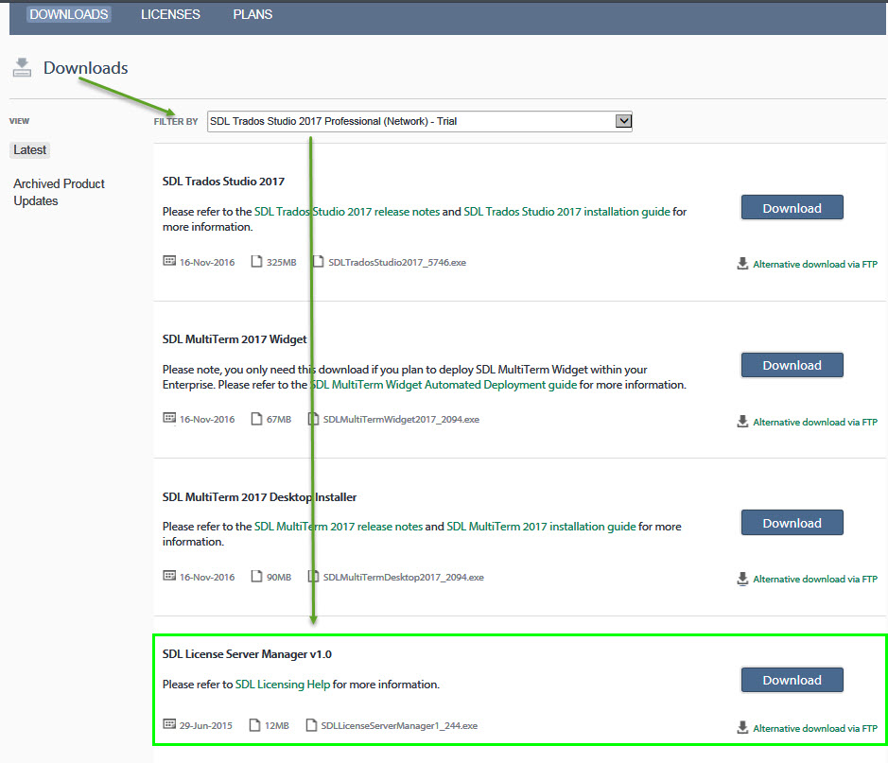Use FTP alternative download for Trados Studio

click(x=815, y=265)
